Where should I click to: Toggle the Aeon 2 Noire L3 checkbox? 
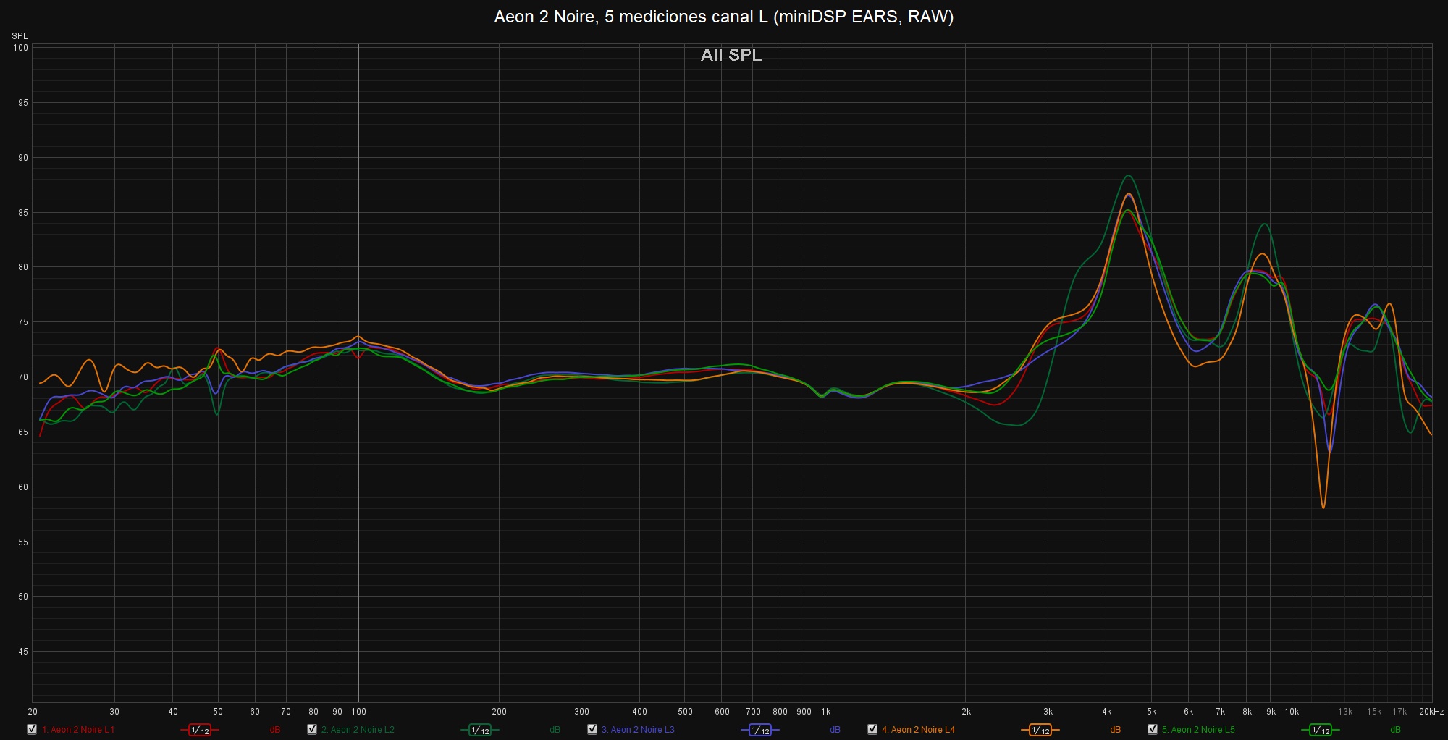[x=592, y=729]
